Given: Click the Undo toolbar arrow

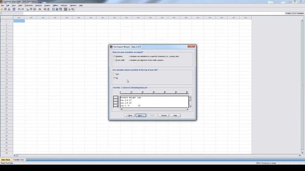Looking at the screenshot, I should pos(19,9).
